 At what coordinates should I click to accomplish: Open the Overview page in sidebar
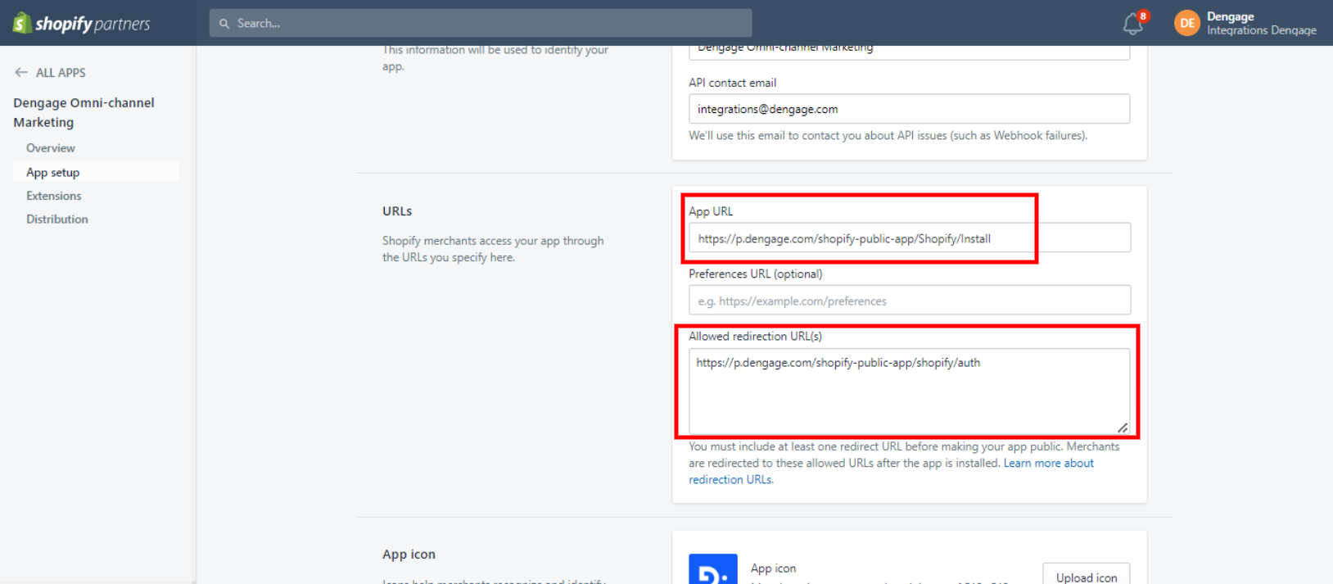click(51, 148)
